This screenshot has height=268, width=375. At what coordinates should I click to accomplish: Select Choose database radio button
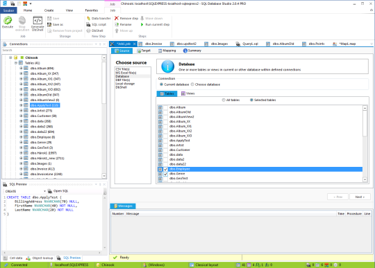coord(192,84)
